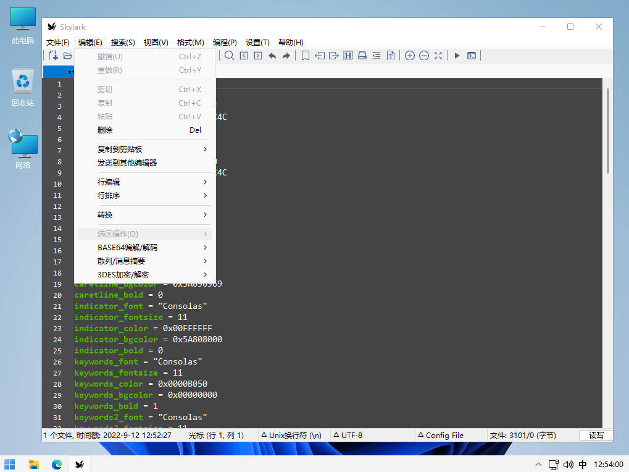This screenshot has width=629, height=472.
Task: Click the Skylark bird logo in title bar
Action: pos(52,27)
